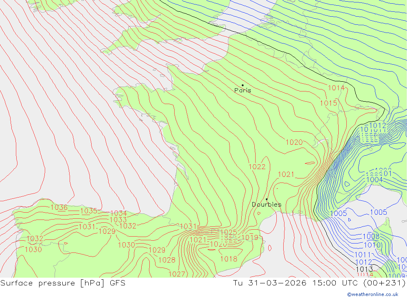Click the 1028 isobar label
407x298 pixels.
click(167, 260)
